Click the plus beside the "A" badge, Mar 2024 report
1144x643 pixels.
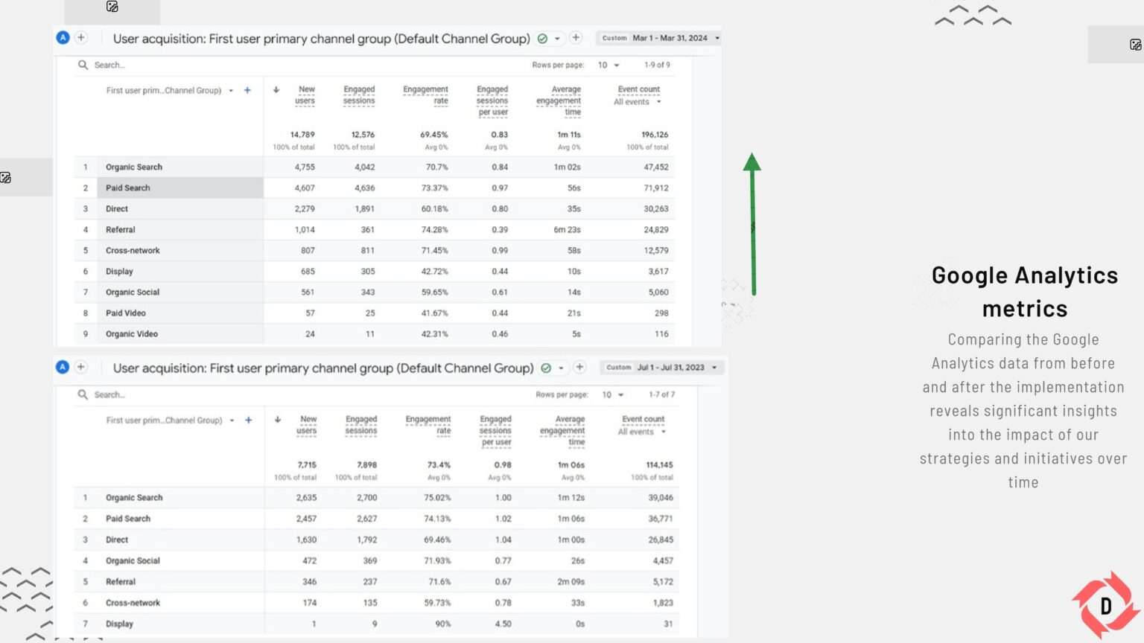click(x=81, y=37)
